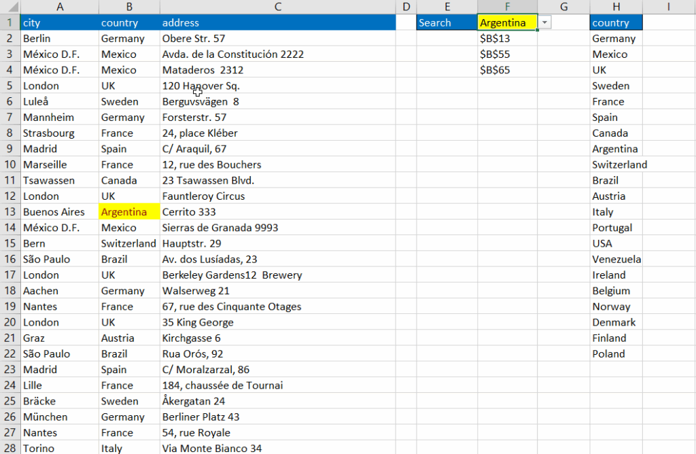The image size is (696, 454).
Task: Select column D header
Action: click(406, 7)
